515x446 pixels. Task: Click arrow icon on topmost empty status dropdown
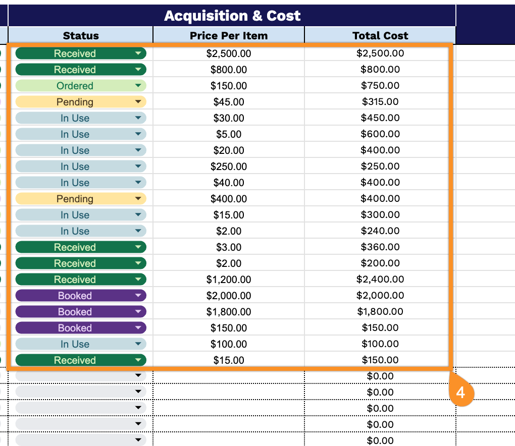click(x=138, y=376)
